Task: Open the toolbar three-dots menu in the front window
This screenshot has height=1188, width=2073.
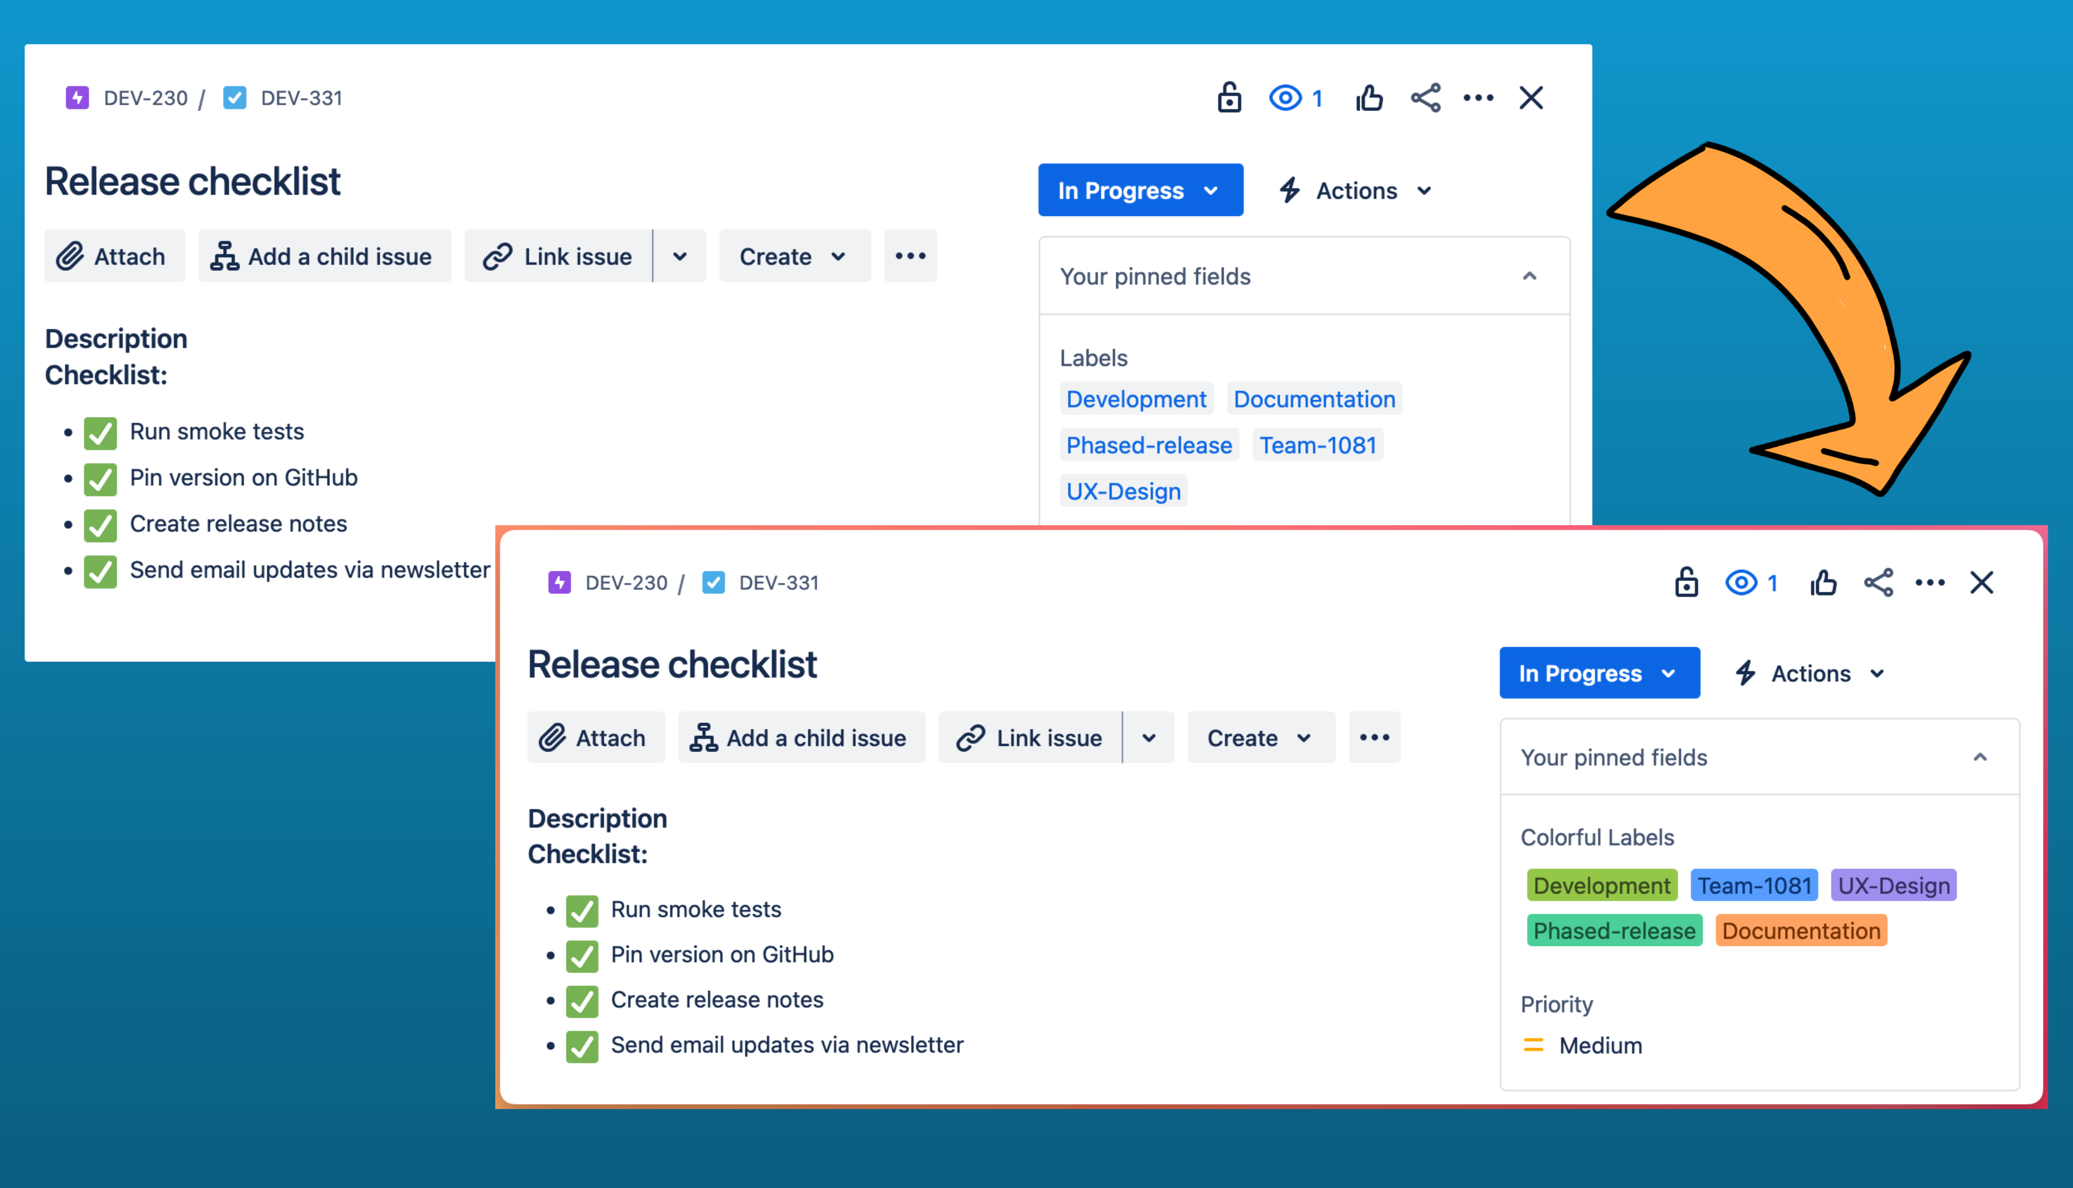Action: (x=1375, y=738)
